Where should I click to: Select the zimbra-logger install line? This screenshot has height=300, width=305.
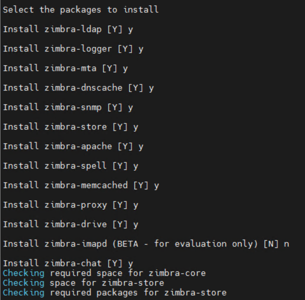pyautogui.click(x=73, y=49)
